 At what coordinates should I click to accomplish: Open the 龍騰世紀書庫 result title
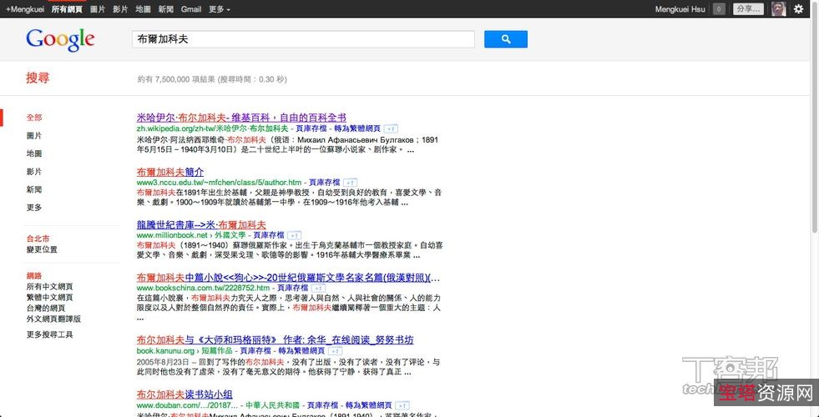click(201, 225)
